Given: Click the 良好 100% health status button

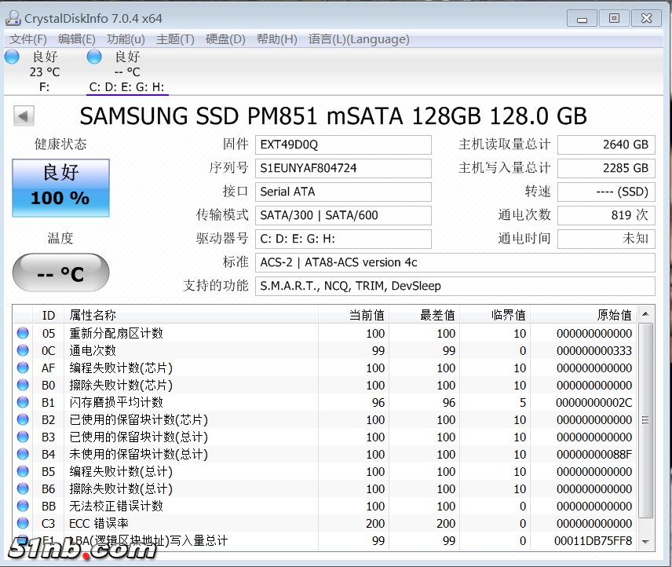Looking at the screenshot, I should [x=60, y=188].
